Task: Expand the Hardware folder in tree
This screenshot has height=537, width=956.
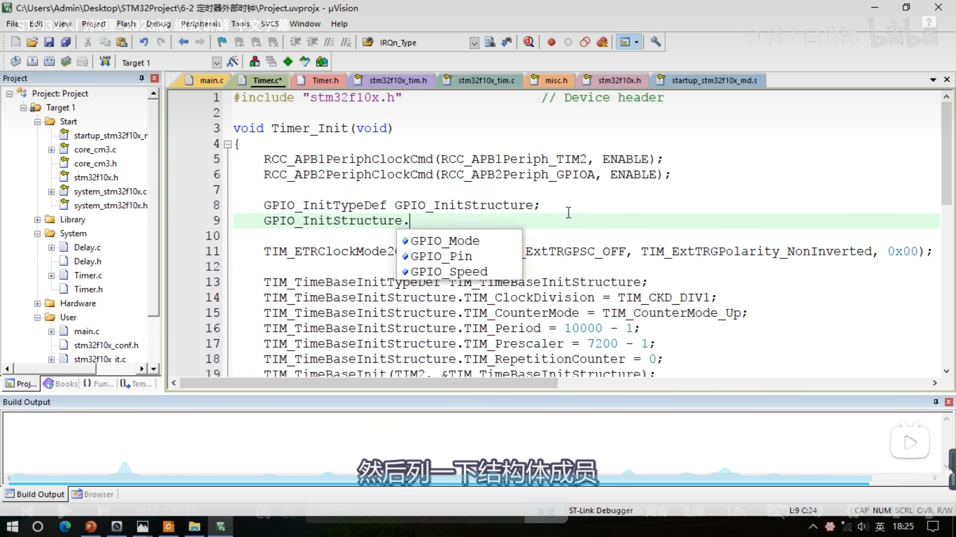Action: coord(37,304)
